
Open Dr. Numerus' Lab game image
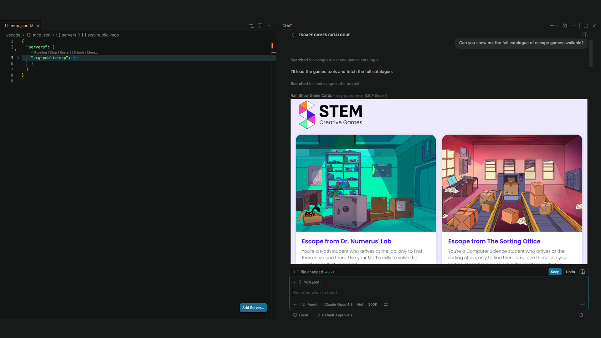[366, 183]
